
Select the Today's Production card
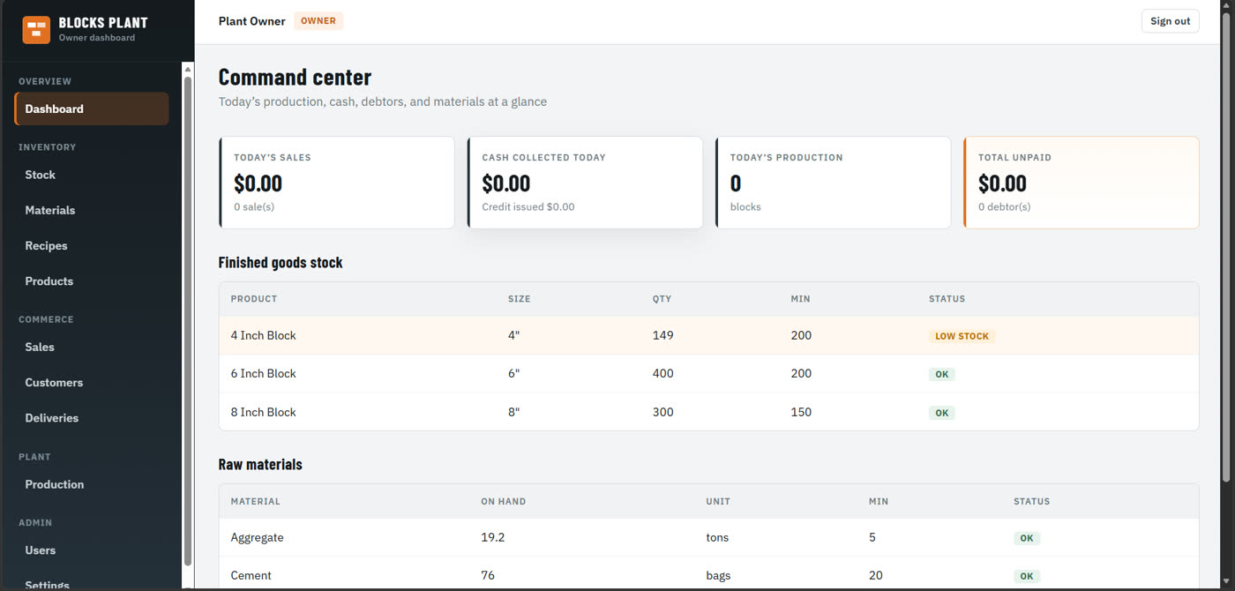click(833, 183)
